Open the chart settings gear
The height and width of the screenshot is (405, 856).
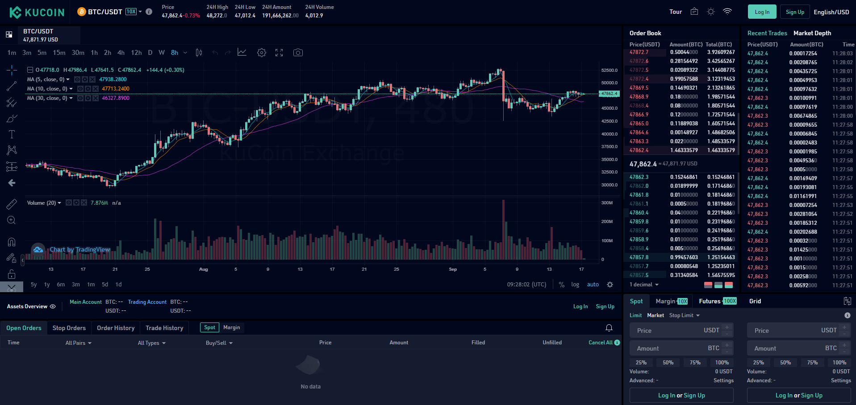coord(262,53)
